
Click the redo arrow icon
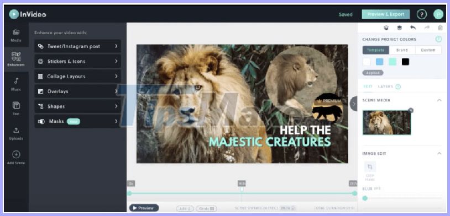(427, 28)
